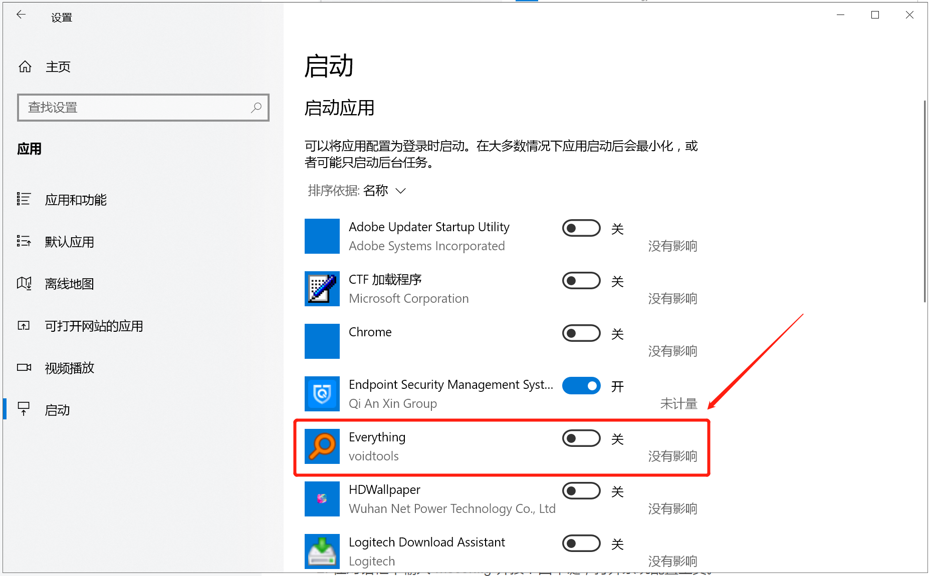932x576 pixels.
Task: Click the Logitech publisher text
Action: coord(372,561)
